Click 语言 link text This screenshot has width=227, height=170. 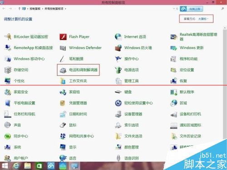point(73,158)
